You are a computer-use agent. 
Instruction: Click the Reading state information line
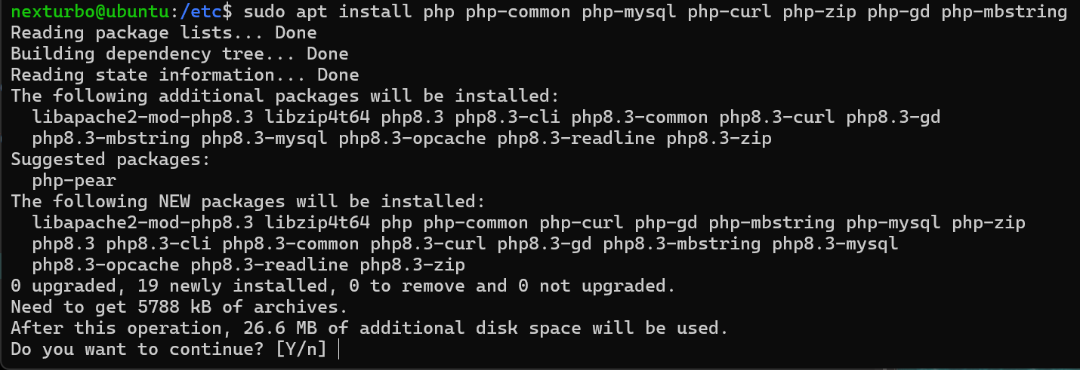tap(185, 75)
